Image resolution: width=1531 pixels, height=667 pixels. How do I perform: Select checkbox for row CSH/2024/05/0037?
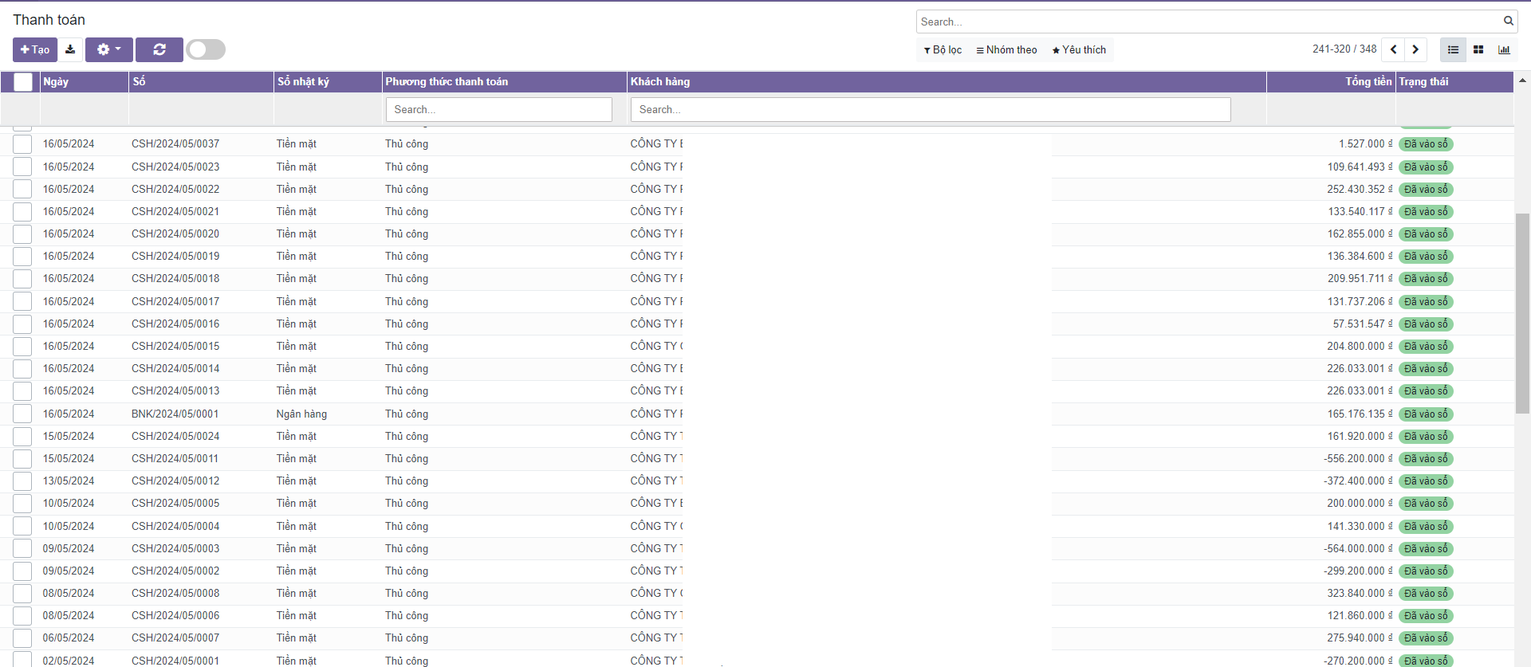(22, 144)
